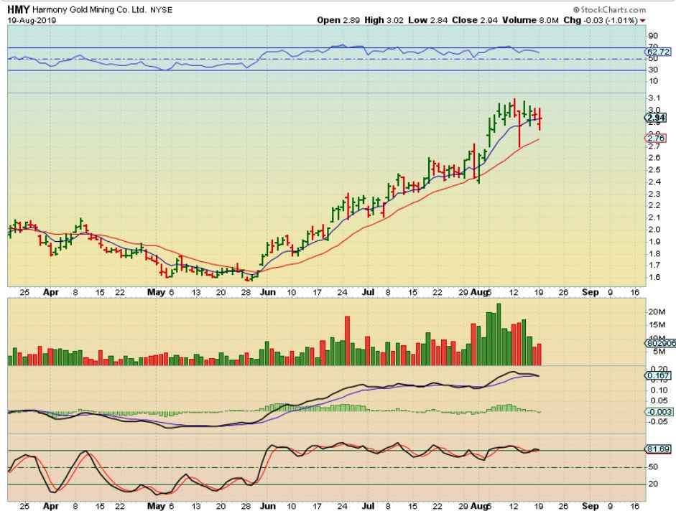Click the 3.1 price axis label
This screenshot has width=676, height=516.
click(654, 98)
